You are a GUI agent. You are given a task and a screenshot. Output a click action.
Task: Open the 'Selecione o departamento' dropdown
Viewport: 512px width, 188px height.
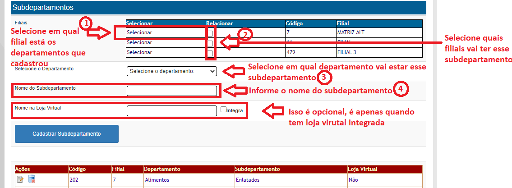point(172,71)
